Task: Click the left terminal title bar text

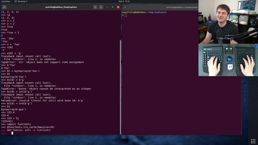Action: pos(61,7)
